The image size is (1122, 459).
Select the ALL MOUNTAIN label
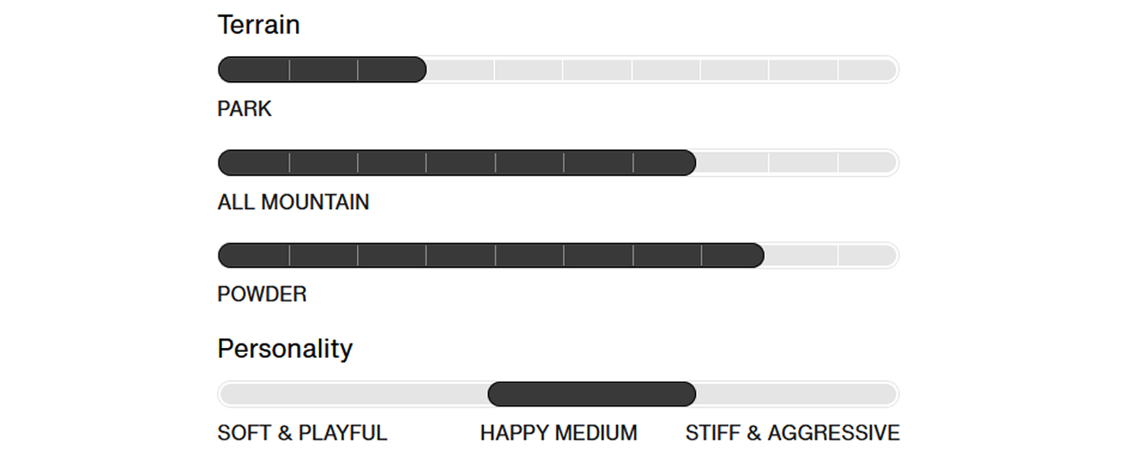(x=294, y=202)
